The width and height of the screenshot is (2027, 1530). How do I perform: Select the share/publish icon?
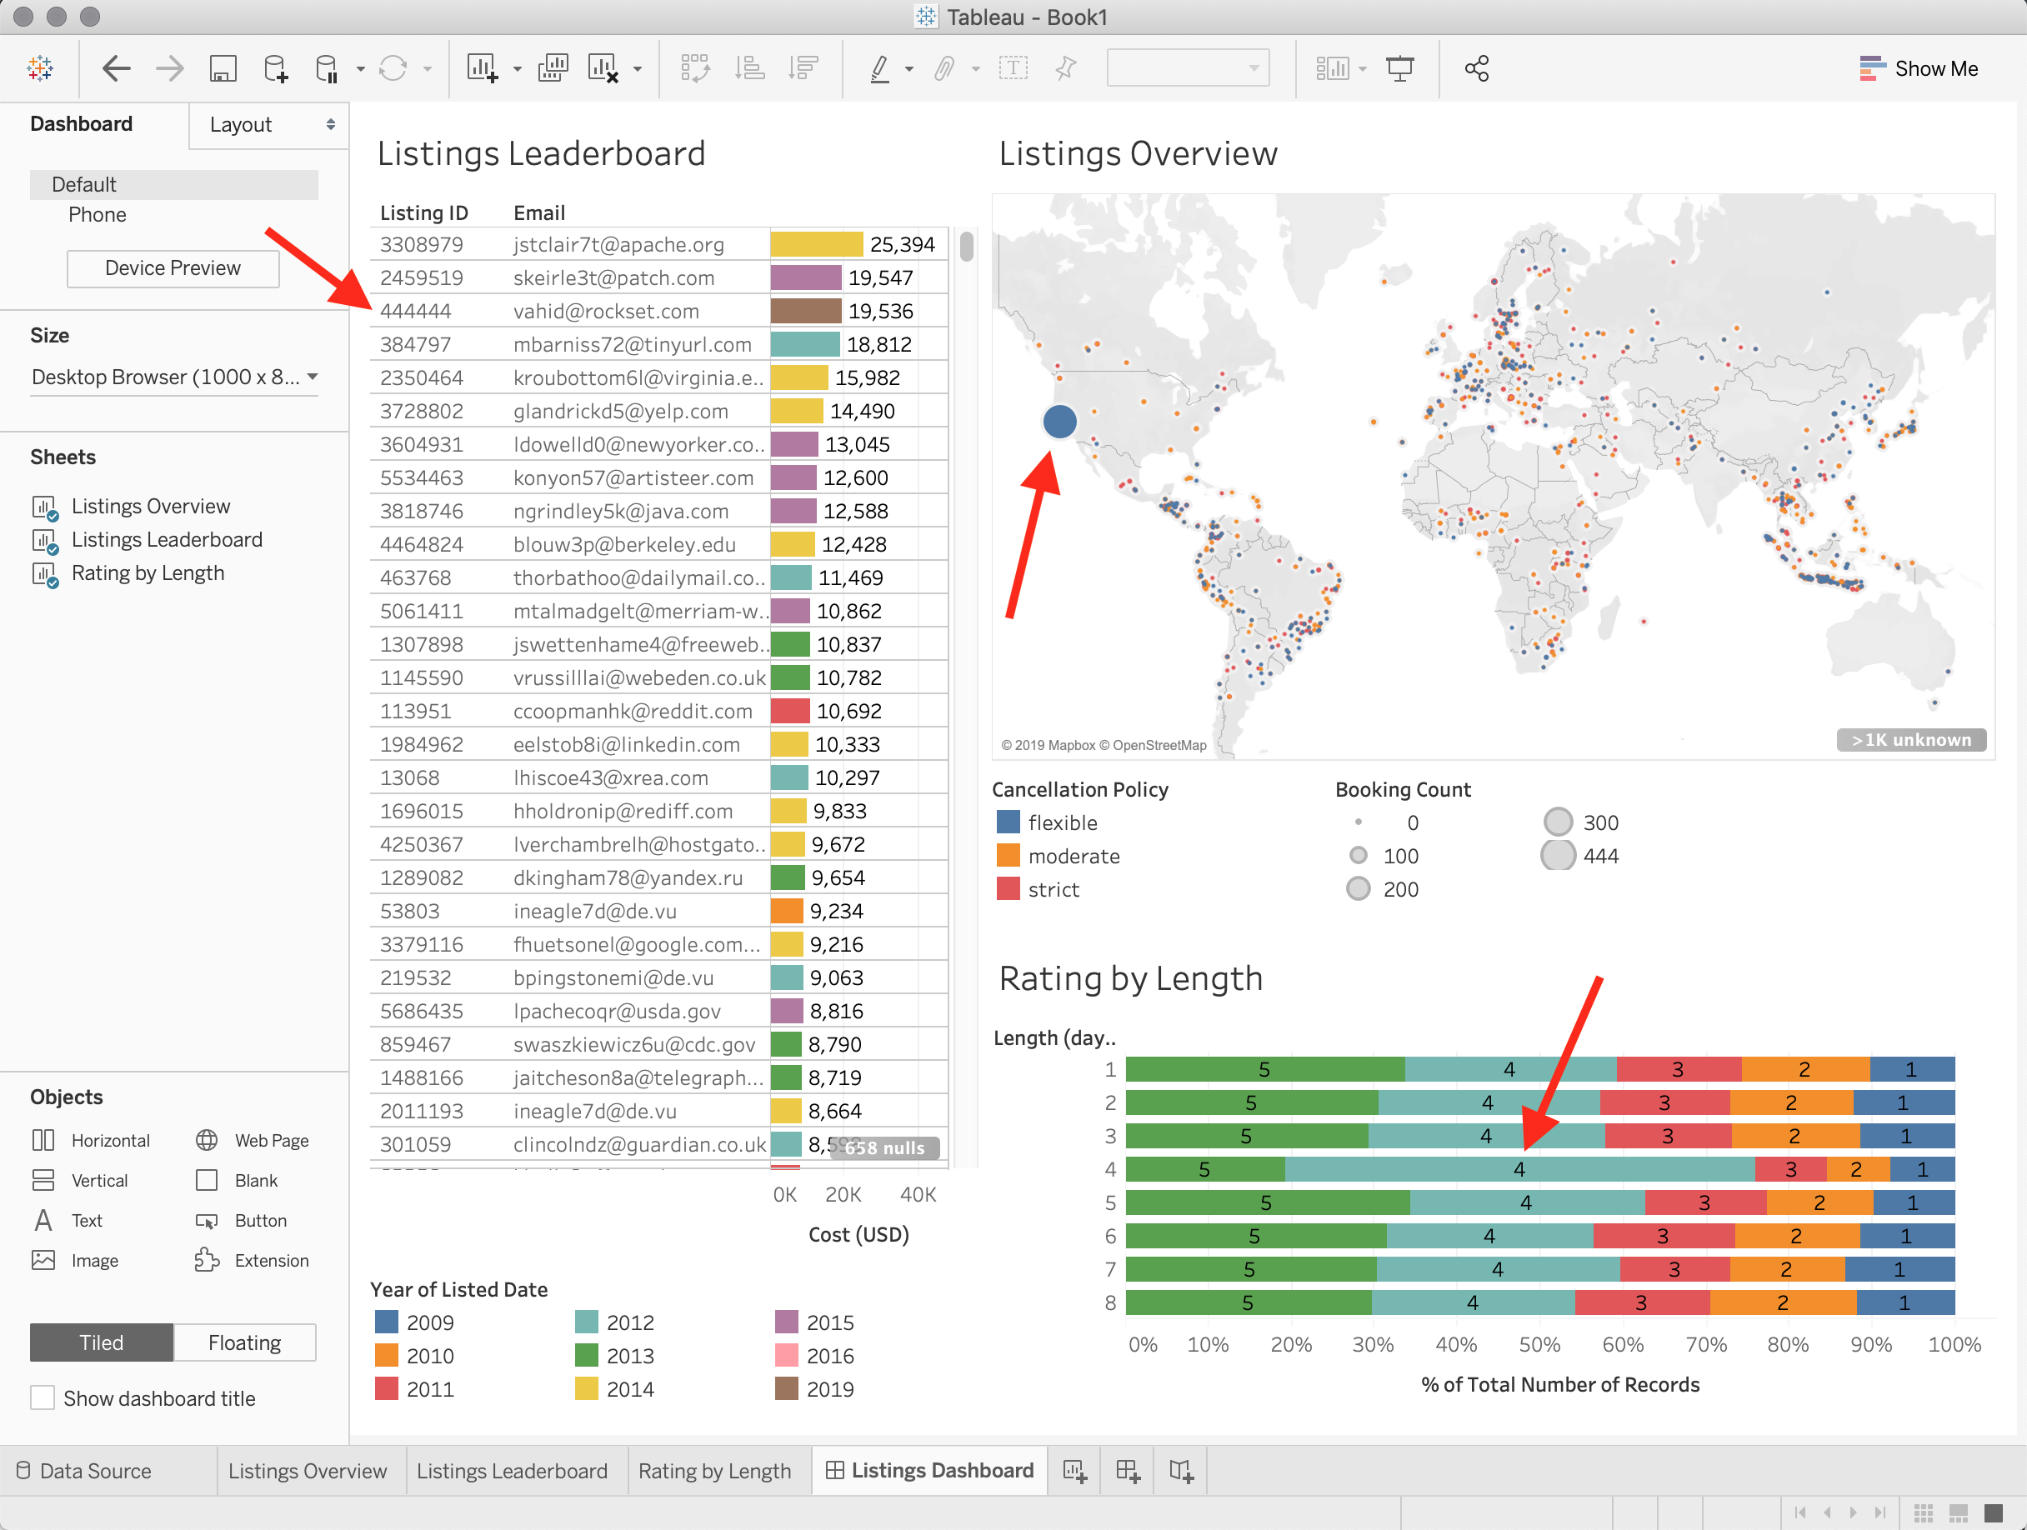click(1474, 69)
